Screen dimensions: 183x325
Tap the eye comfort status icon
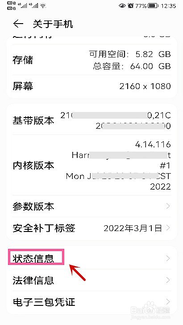[x=122, y=6]
